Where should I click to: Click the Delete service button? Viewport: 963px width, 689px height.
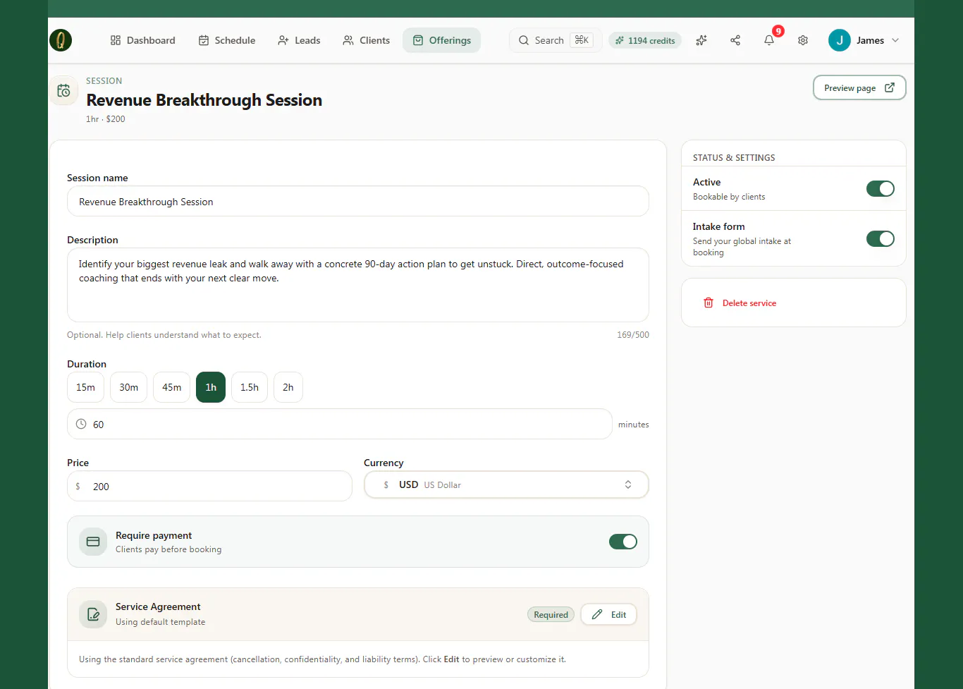point(740,303)
